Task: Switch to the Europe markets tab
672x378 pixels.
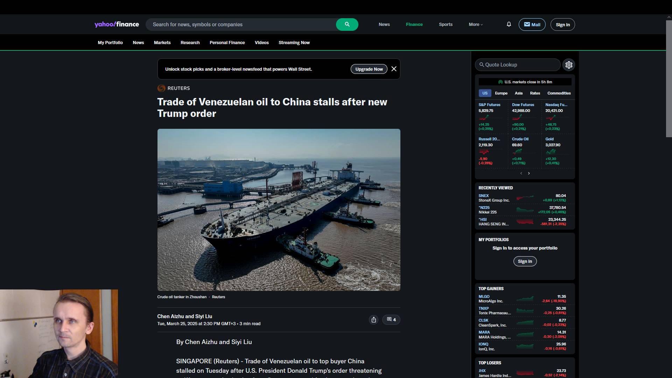Action: [x=501, y=93]
